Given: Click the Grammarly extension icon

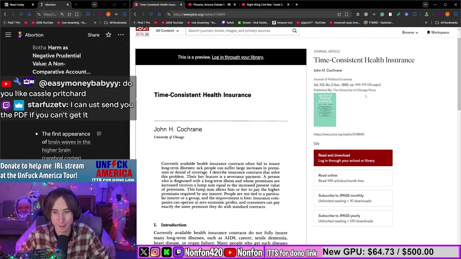Looking at the screenshot, I should (x=382, y=14).
